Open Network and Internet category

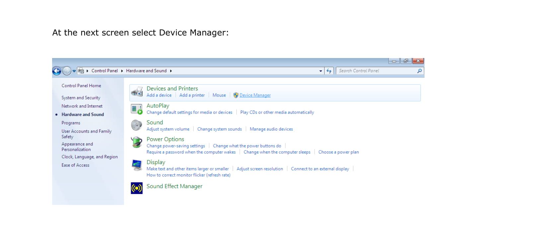82,106
